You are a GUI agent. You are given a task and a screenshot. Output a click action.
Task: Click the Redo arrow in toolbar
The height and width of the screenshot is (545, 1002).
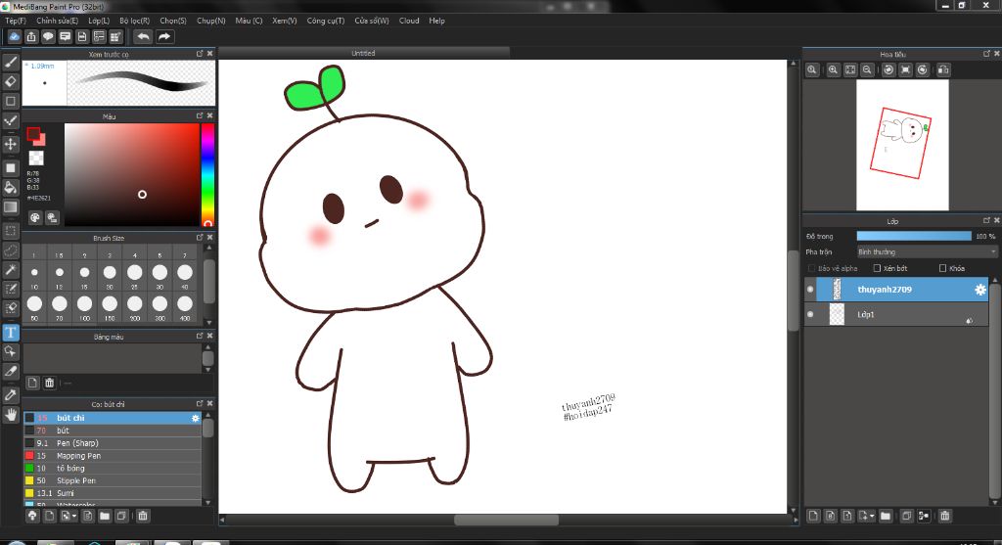(164, 36)
